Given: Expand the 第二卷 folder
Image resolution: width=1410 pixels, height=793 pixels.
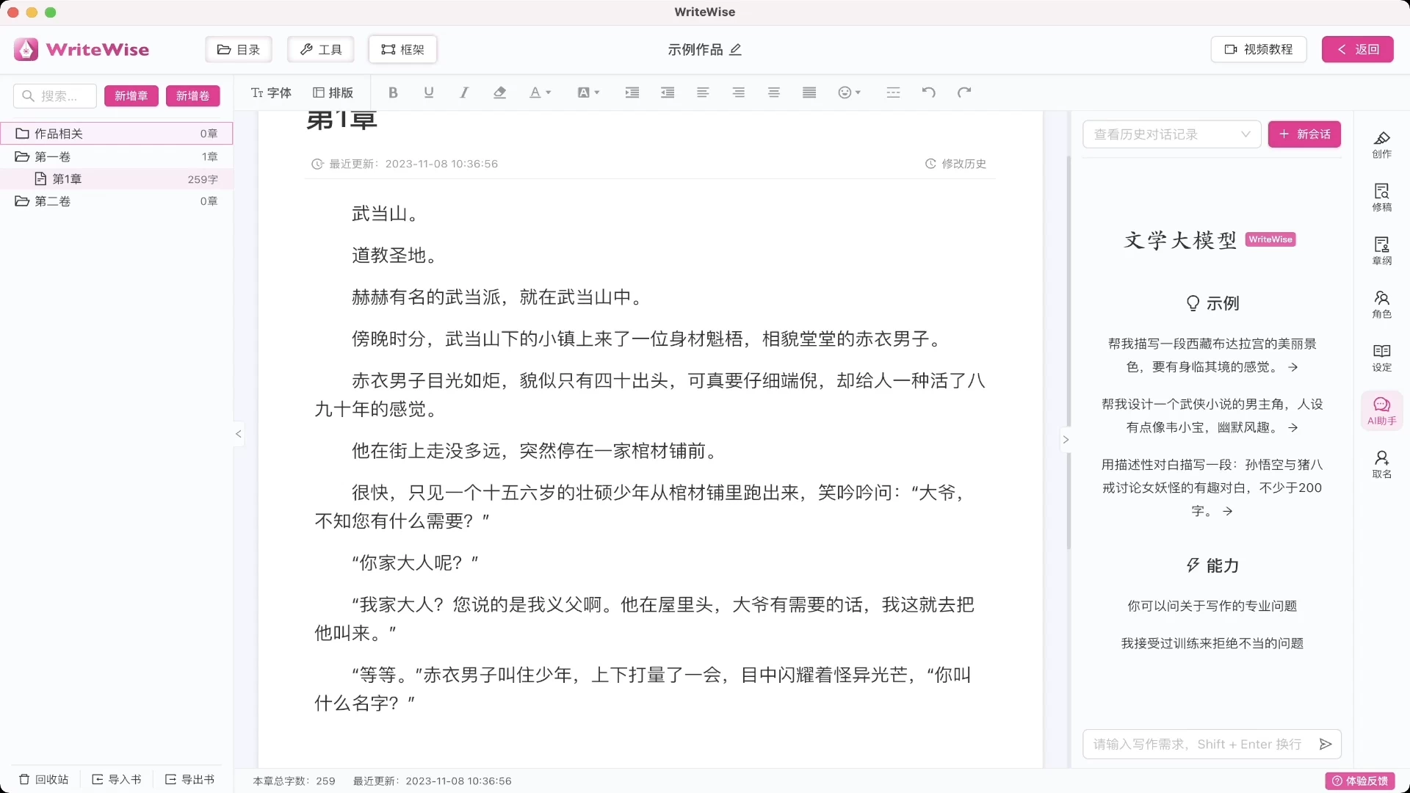Looking at the screenshot, I should click(117, 201).
